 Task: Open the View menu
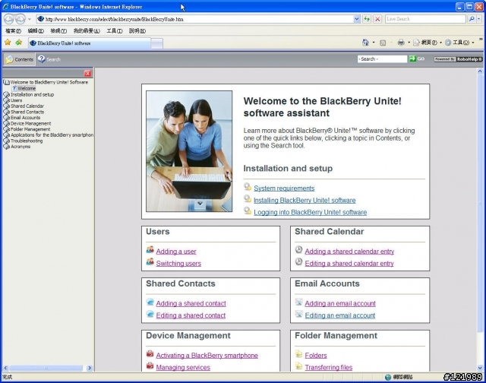tap(58, 30)
